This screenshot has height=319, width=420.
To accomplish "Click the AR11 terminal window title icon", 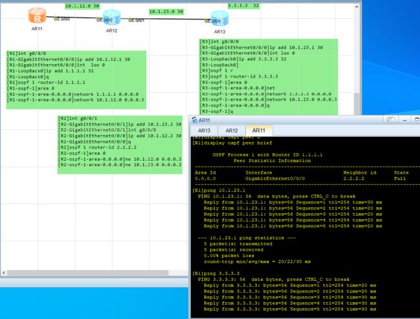I will [x=194, y=120].
